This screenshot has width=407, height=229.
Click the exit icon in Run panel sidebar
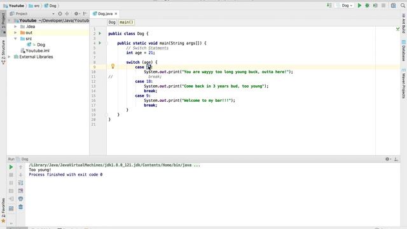coord(11,199)
